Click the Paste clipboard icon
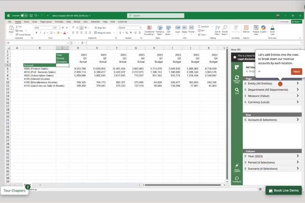 pyautogui.click(x=11, y=28)
